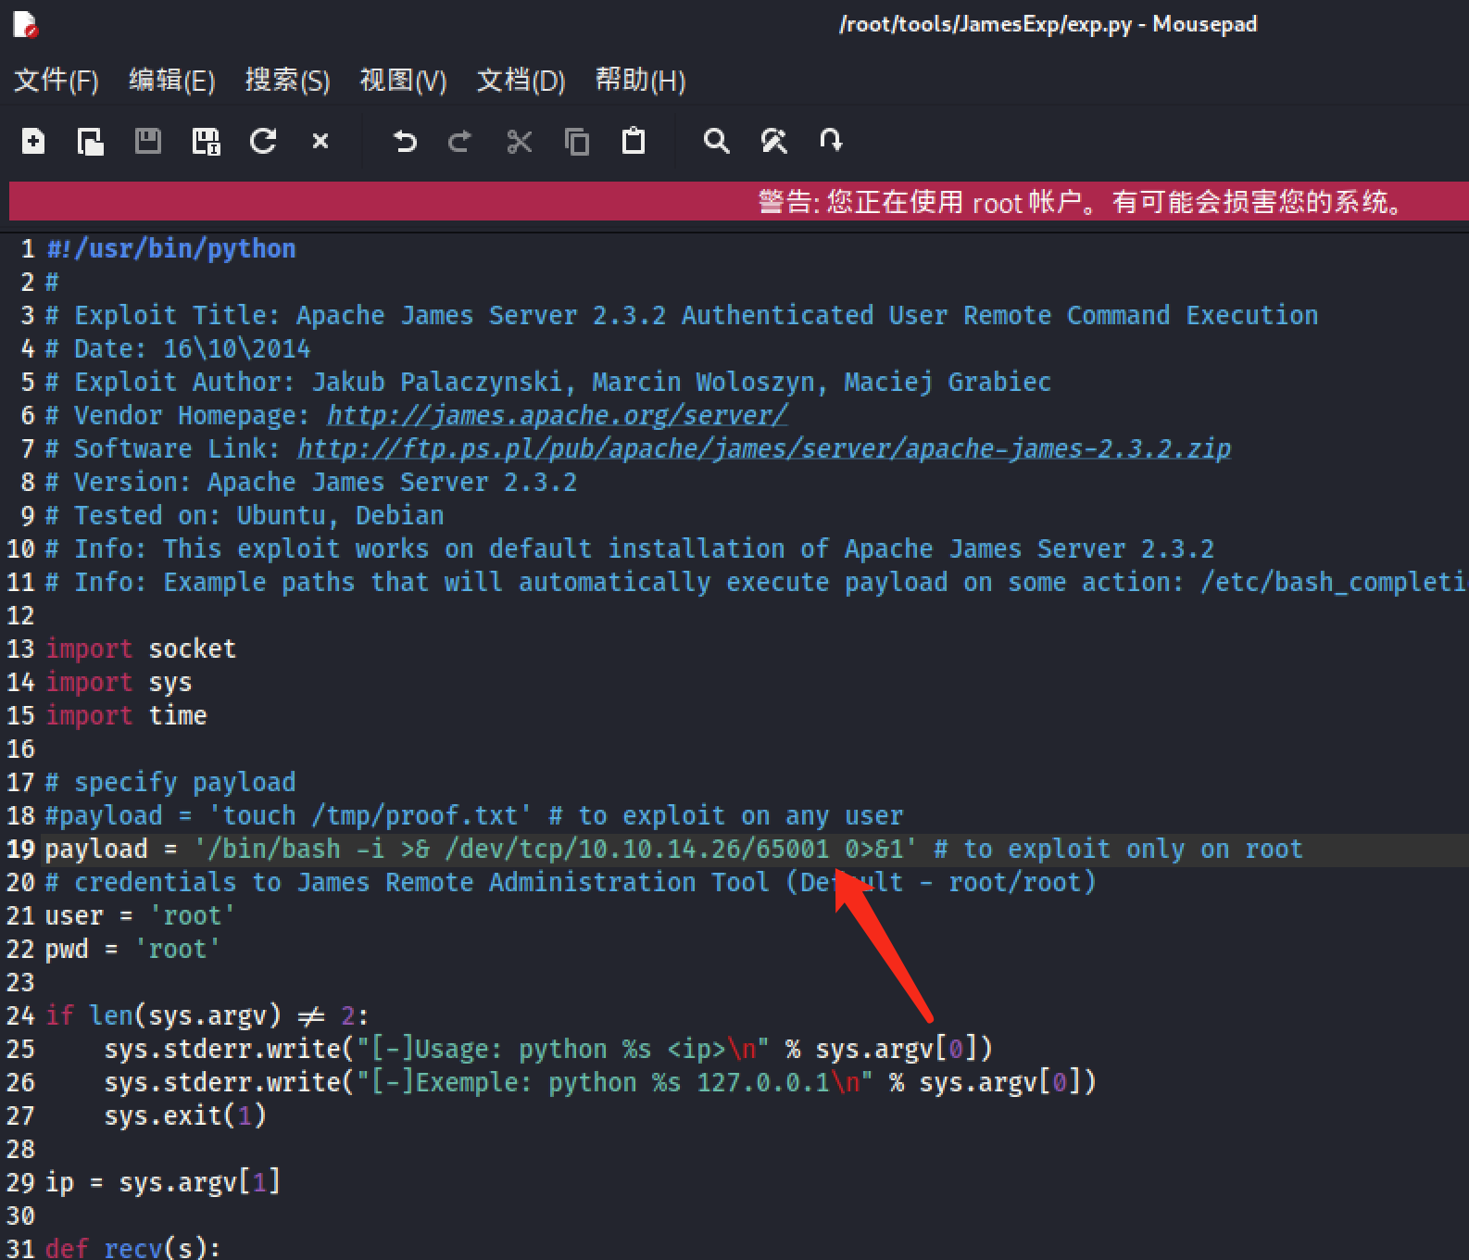This screenshot has height=1260, width=1469.
Task: Click "user = 'root'" on line 21
Action: (140, 915)
